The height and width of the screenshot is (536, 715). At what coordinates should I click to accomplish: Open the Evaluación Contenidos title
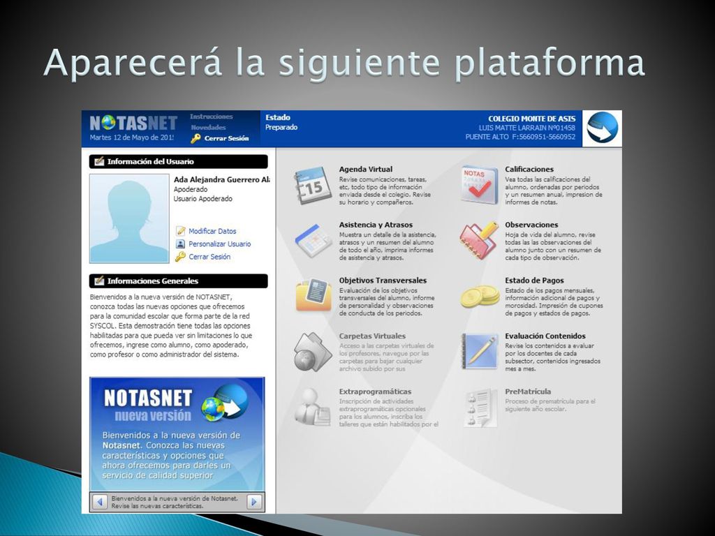pyautogui.click(x=545, y=336)
